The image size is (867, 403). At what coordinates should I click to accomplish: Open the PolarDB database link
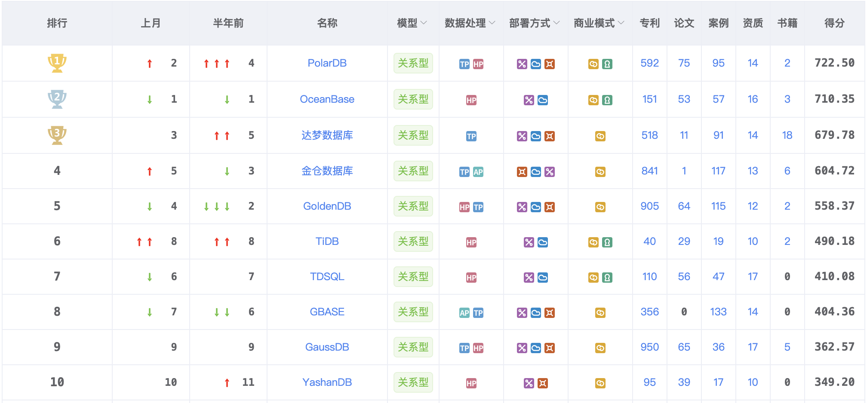pos(327,63)
